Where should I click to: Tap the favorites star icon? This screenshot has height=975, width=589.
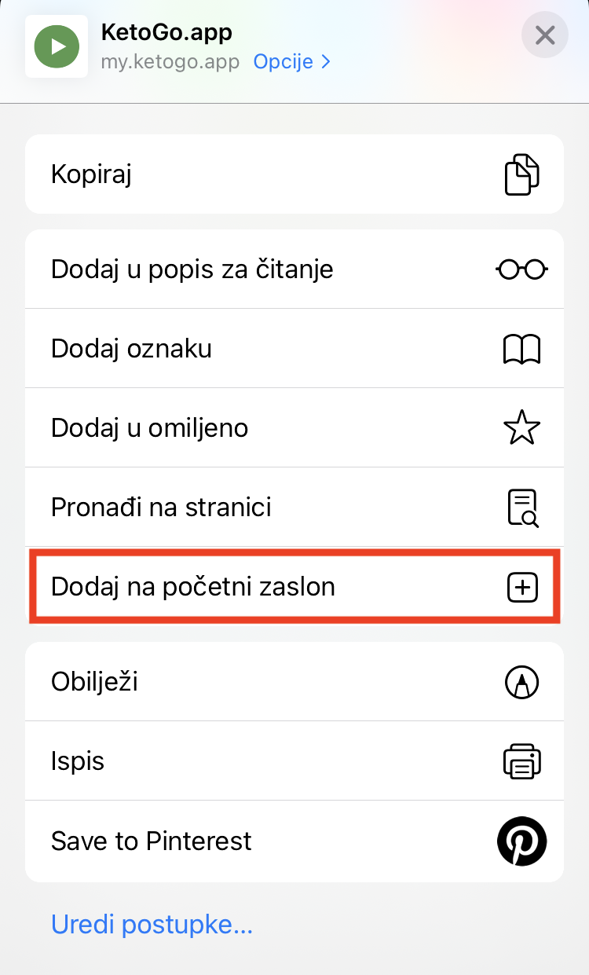(522, 428)
